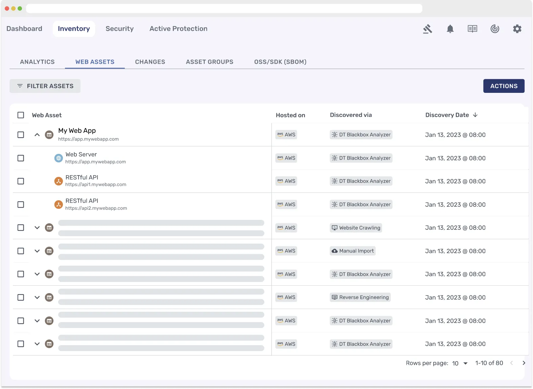Open the OSS/SDK (SBOM) subtab
Viewport: 533px width, 389px height.
[x=280, y=62]
